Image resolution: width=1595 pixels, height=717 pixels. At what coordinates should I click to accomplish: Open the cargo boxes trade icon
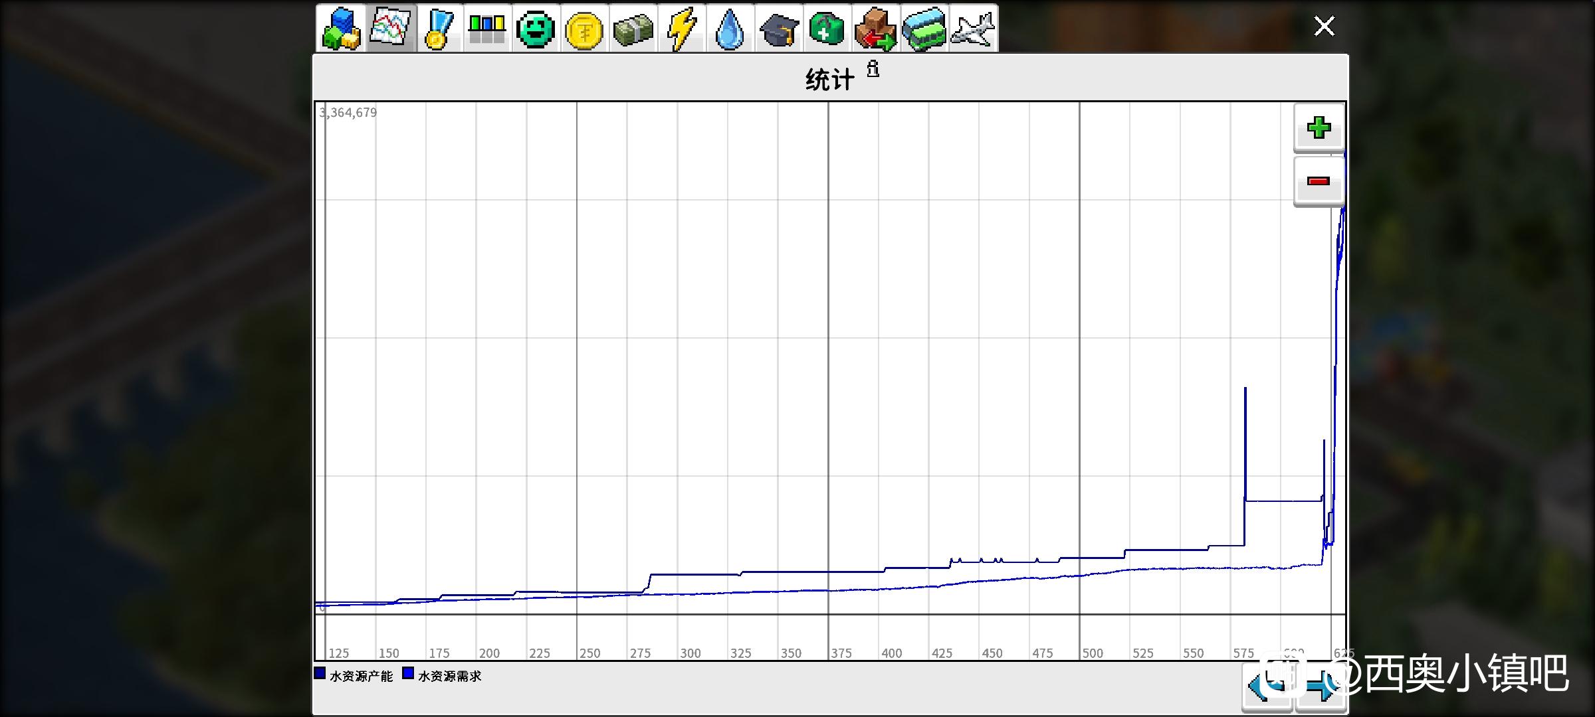pyautogui.click(x=876, y=29)
